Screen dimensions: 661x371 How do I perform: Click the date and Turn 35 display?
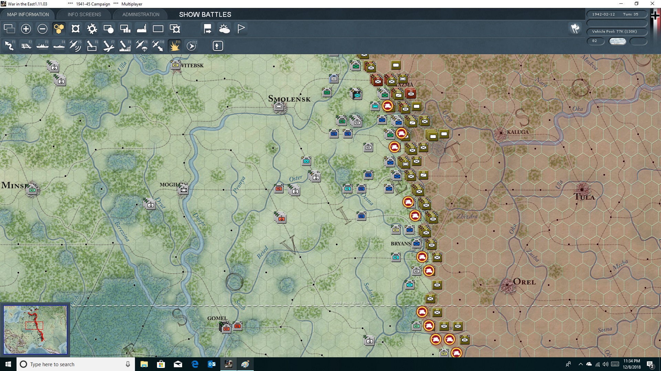617,14
